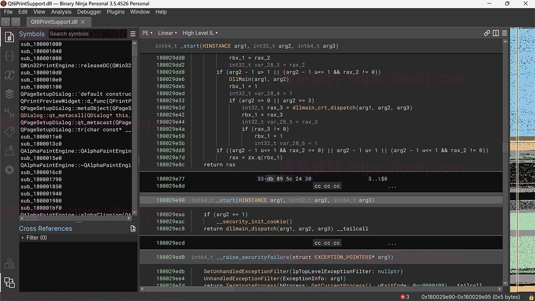Screen dimensions: 535x301
Task: Open the Tags sidebar icon
Action: [x=9, y=132]
